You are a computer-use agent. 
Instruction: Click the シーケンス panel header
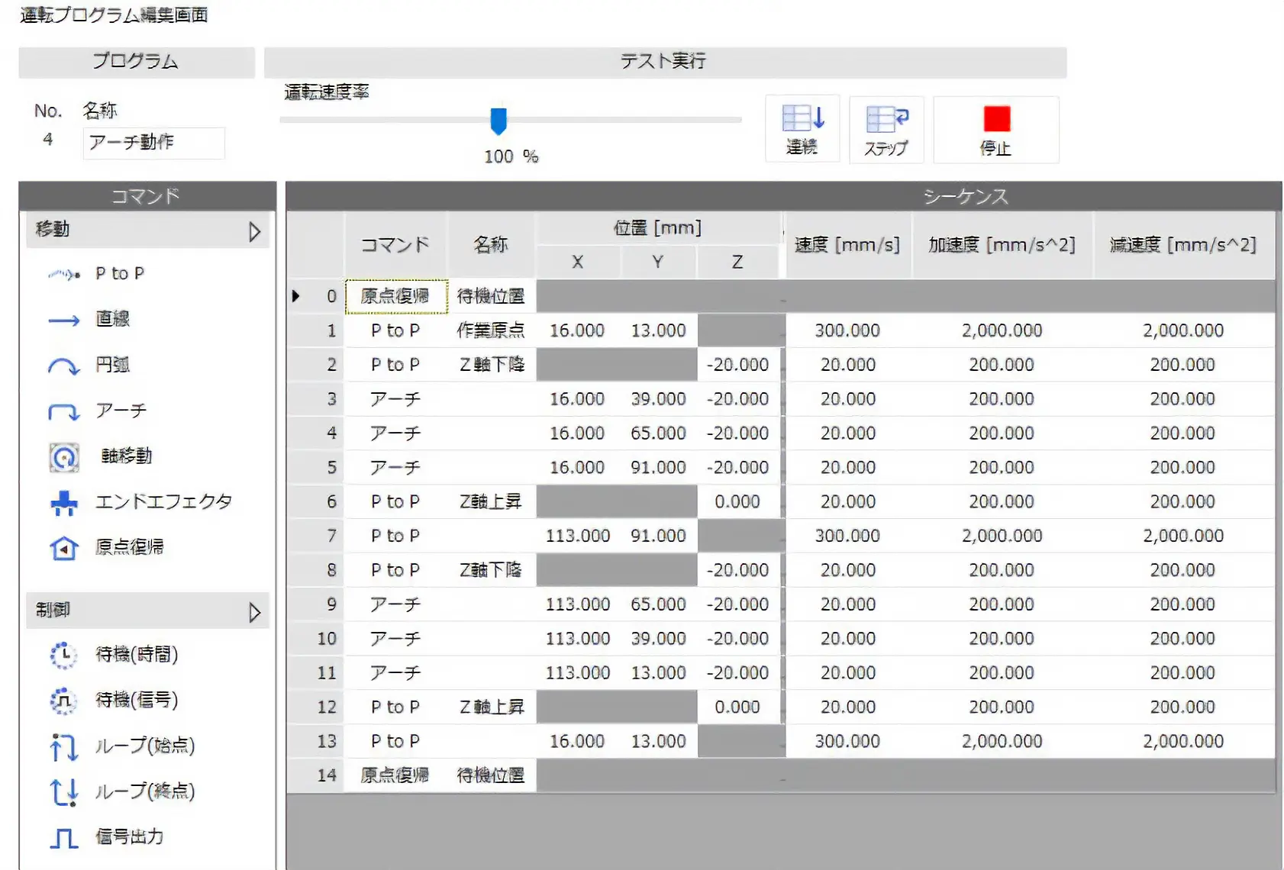click(783, 196)
